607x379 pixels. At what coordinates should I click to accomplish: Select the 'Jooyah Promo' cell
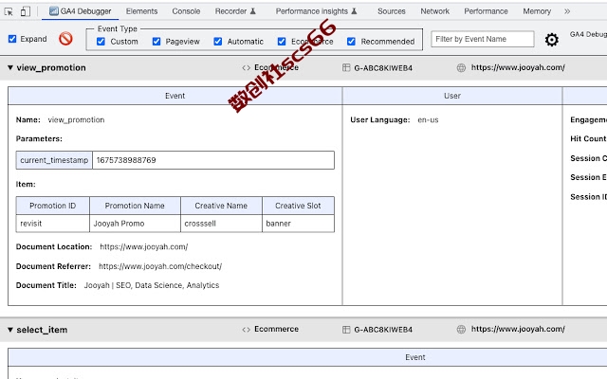click(x=135, y=224)
